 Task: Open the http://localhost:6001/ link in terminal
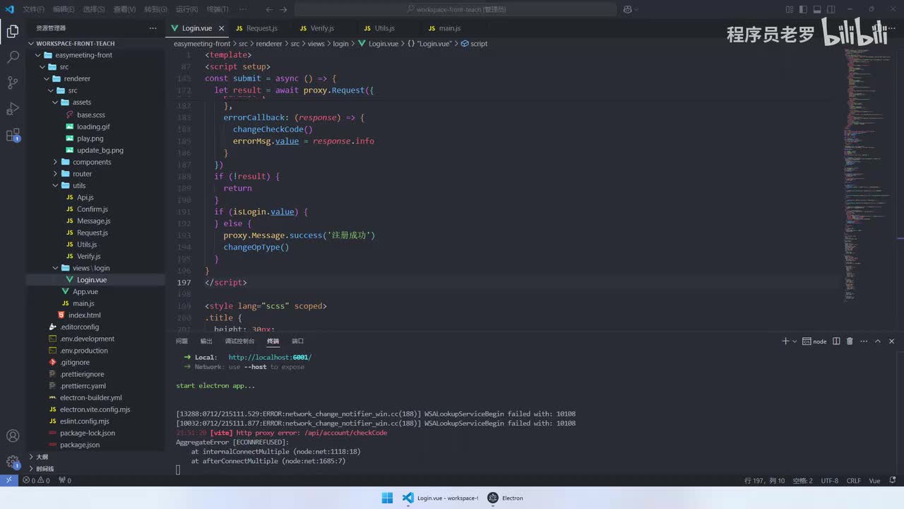(x=270, y=357)
